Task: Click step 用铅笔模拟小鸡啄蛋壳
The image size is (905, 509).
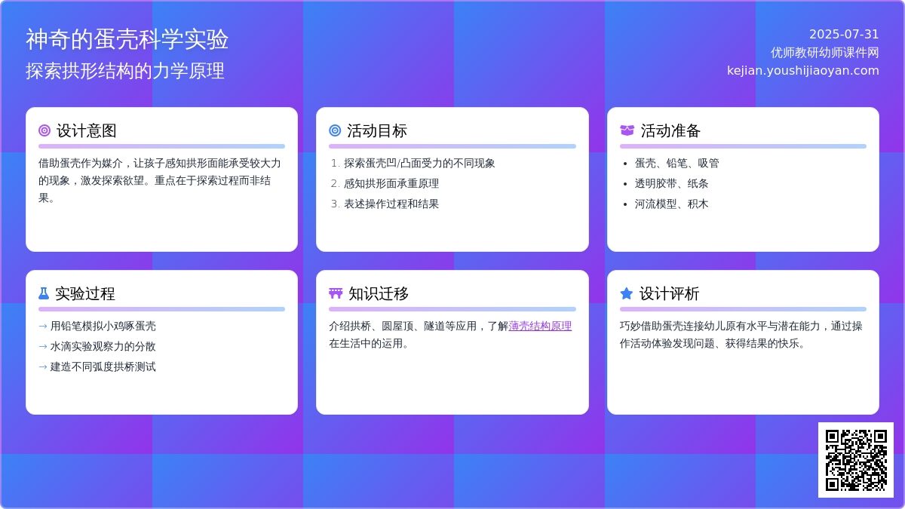Action: click(103, 326)
